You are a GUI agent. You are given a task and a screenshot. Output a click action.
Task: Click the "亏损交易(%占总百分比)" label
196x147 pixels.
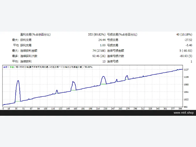122,35
